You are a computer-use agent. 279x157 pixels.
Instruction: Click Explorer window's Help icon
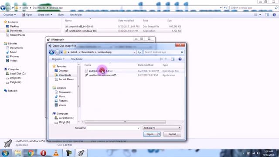pyautogui.click(x=274, y=15)
